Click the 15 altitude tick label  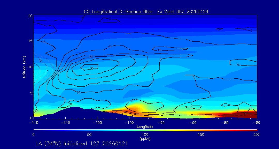(x=30, y=41)
